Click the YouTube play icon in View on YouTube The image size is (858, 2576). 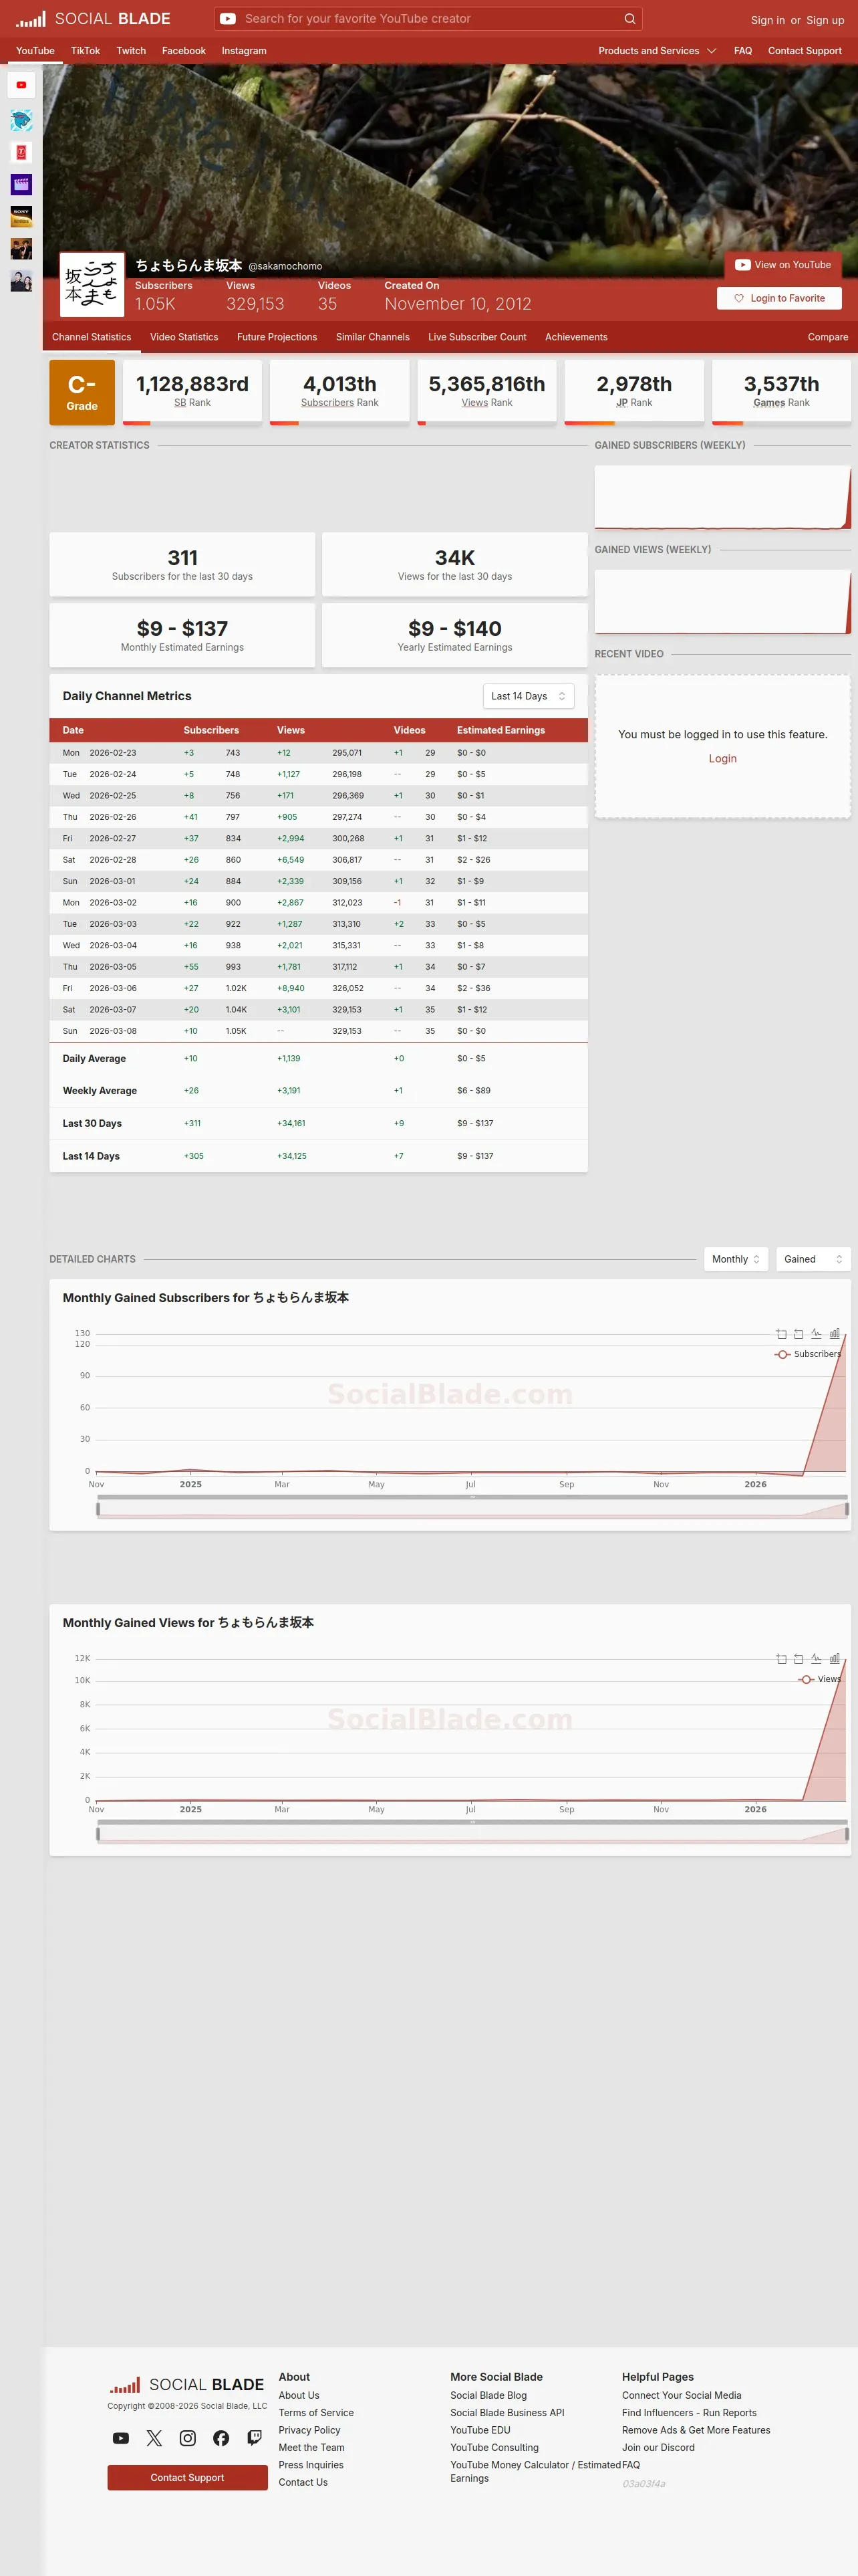coord(742,265)
